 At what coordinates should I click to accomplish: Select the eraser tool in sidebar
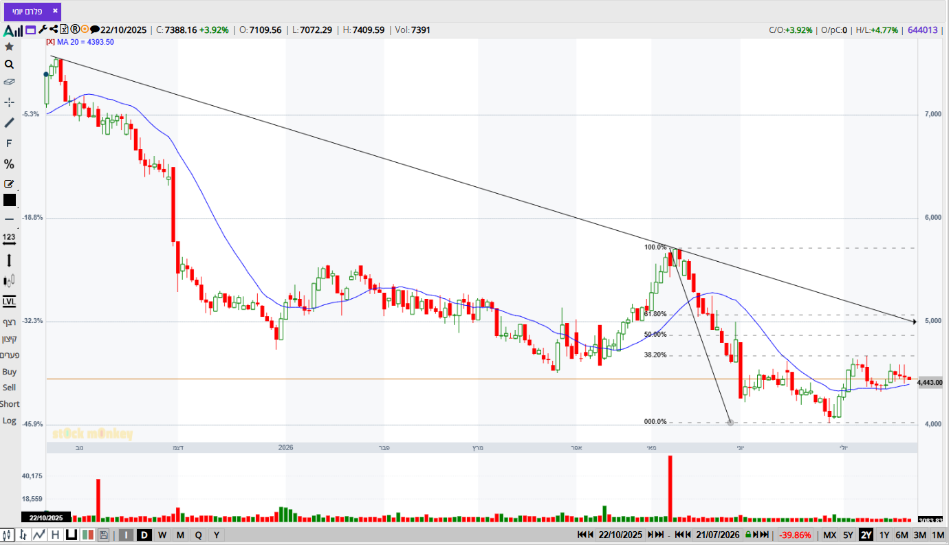(x=9, y=82)
